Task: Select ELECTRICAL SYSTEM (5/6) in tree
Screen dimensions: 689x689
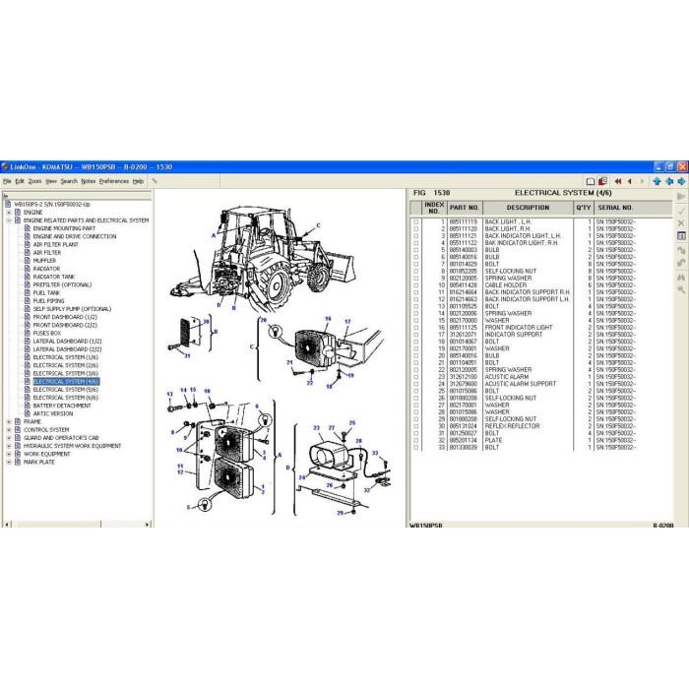Action: coord(66,390)
